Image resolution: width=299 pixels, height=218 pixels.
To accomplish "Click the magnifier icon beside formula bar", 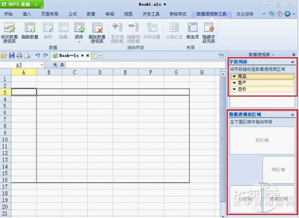I will (x=56, y=65).
